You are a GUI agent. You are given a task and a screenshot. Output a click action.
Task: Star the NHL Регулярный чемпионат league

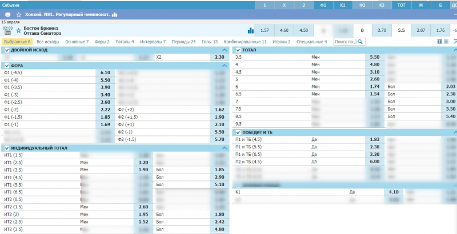click(x=19, y=14)
